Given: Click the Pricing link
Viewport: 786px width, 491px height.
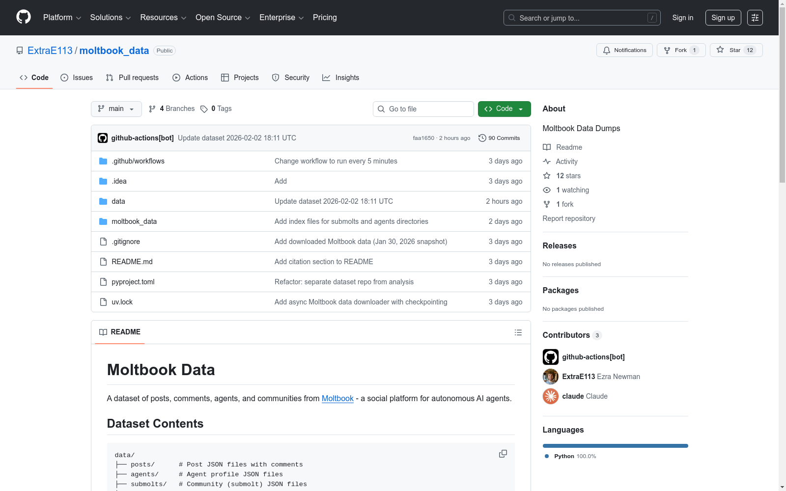Looking at the screenshot, I should (x=325, y=18).
